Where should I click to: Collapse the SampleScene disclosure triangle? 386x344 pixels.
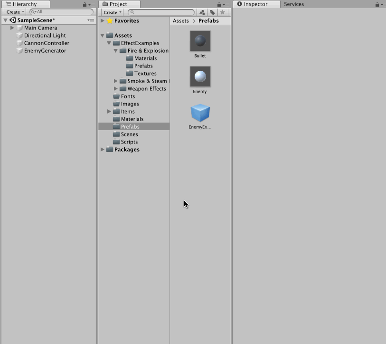(x=5, y=20)
